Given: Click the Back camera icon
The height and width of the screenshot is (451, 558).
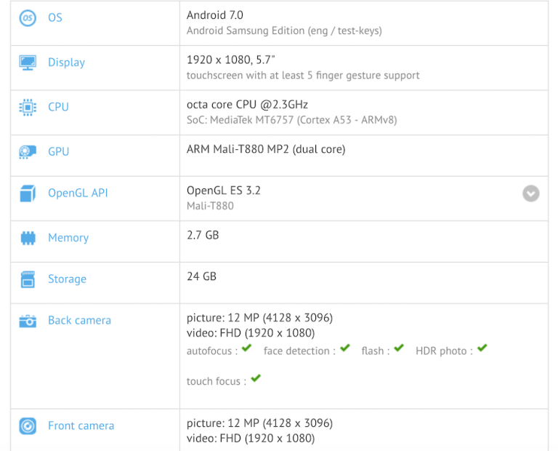Looking at the screenshot, I should [28, 321].
